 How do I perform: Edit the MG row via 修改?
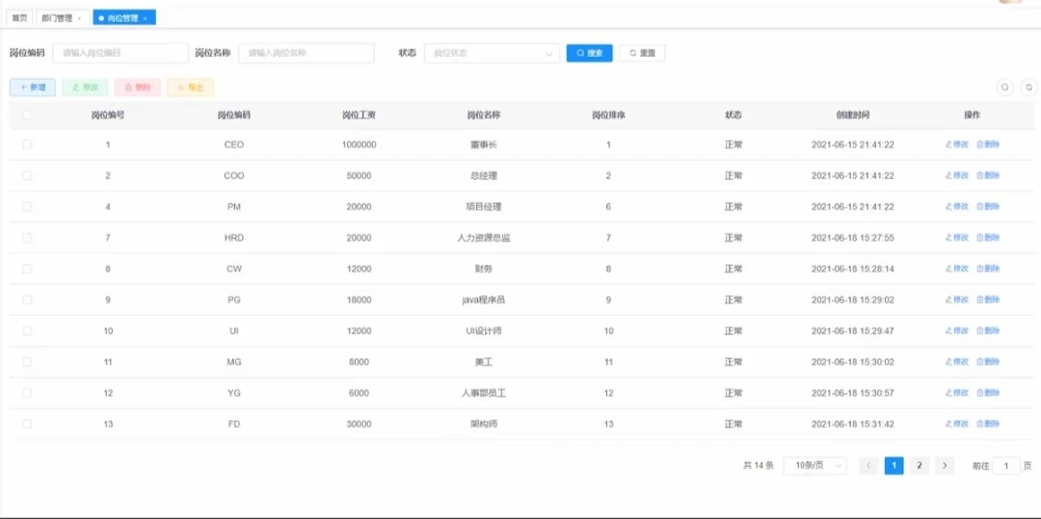click(x=957, y=362)
